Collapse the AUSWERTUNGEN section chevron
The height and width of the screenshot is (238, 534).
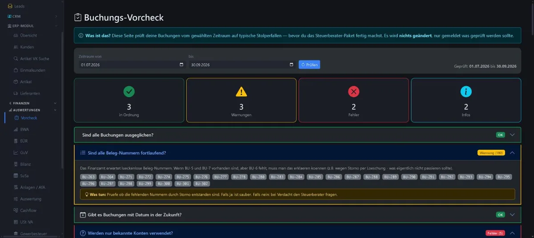tap(55, 110)
